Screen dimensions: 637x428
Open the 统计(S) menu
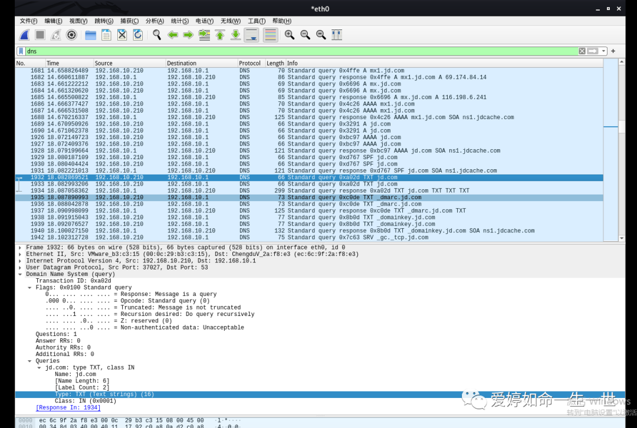coord(179,21)
